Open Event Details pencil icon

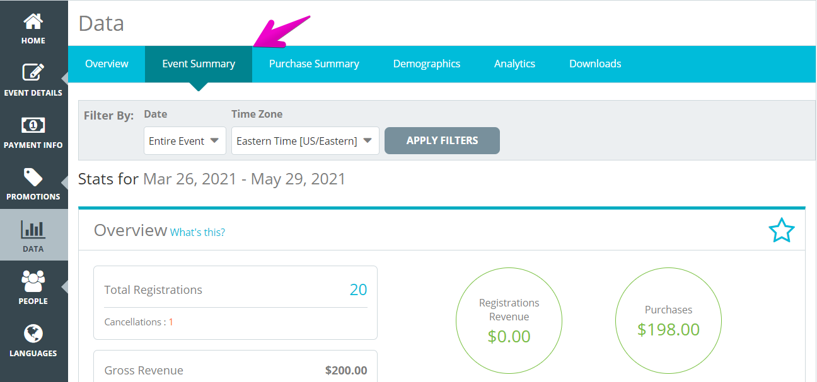point(33,72)
